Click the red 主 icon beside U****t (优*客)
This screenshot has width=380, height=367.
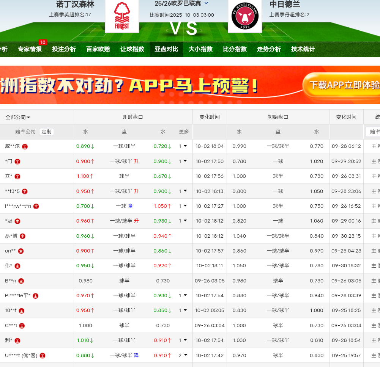point(43,356)
